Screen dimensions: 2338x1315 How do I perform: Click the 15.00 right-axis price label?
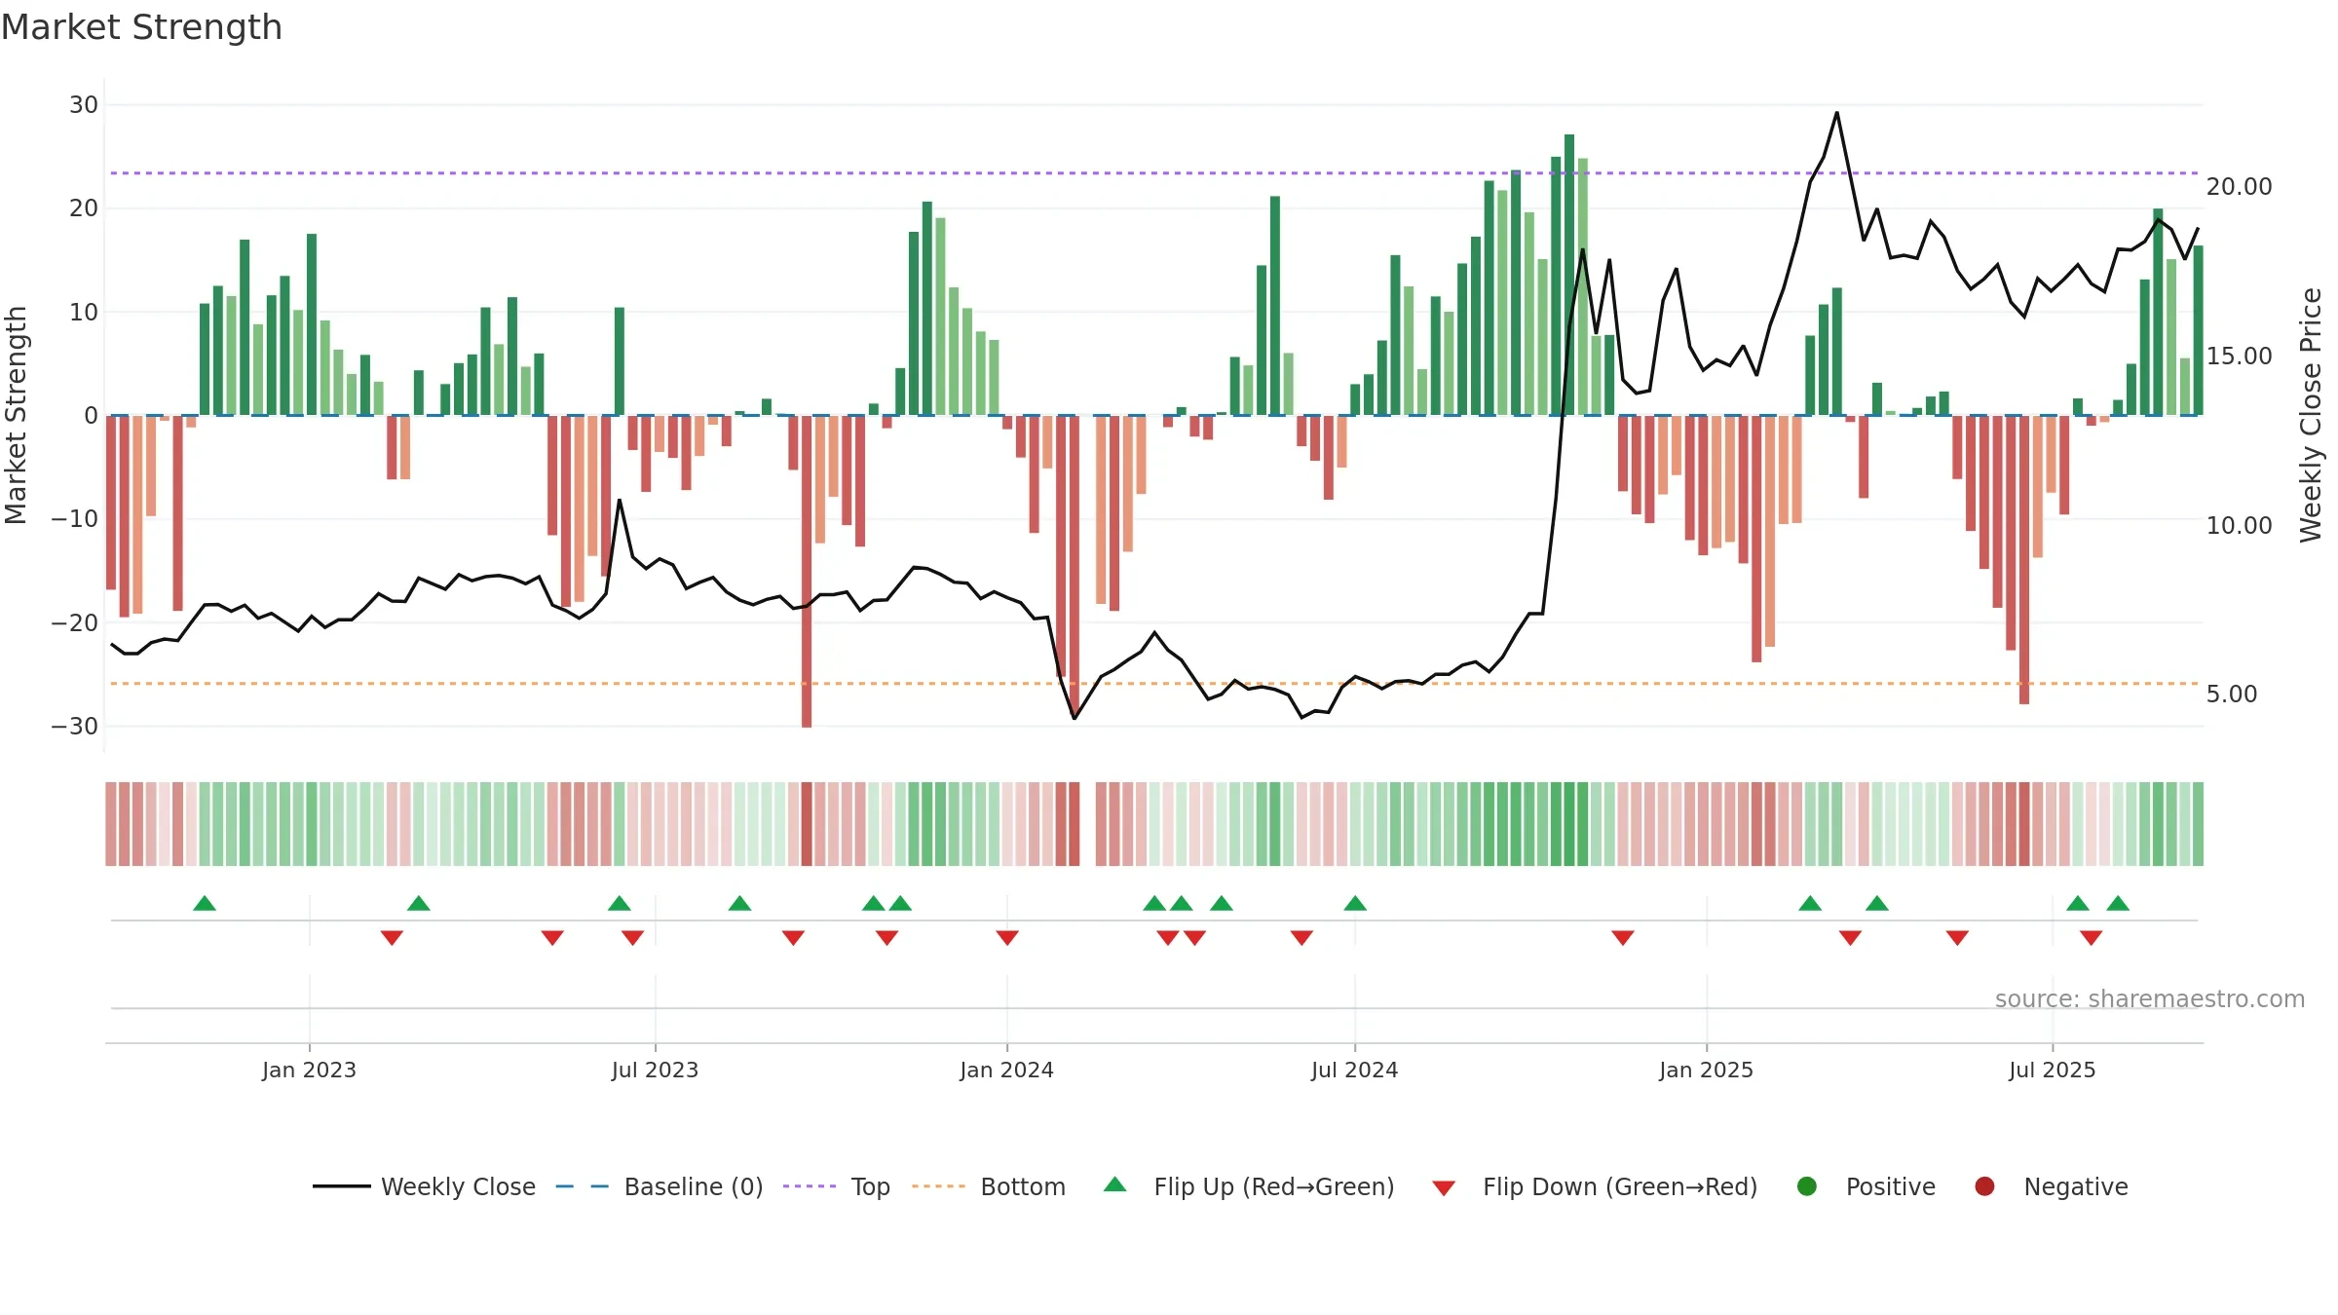2239,356
